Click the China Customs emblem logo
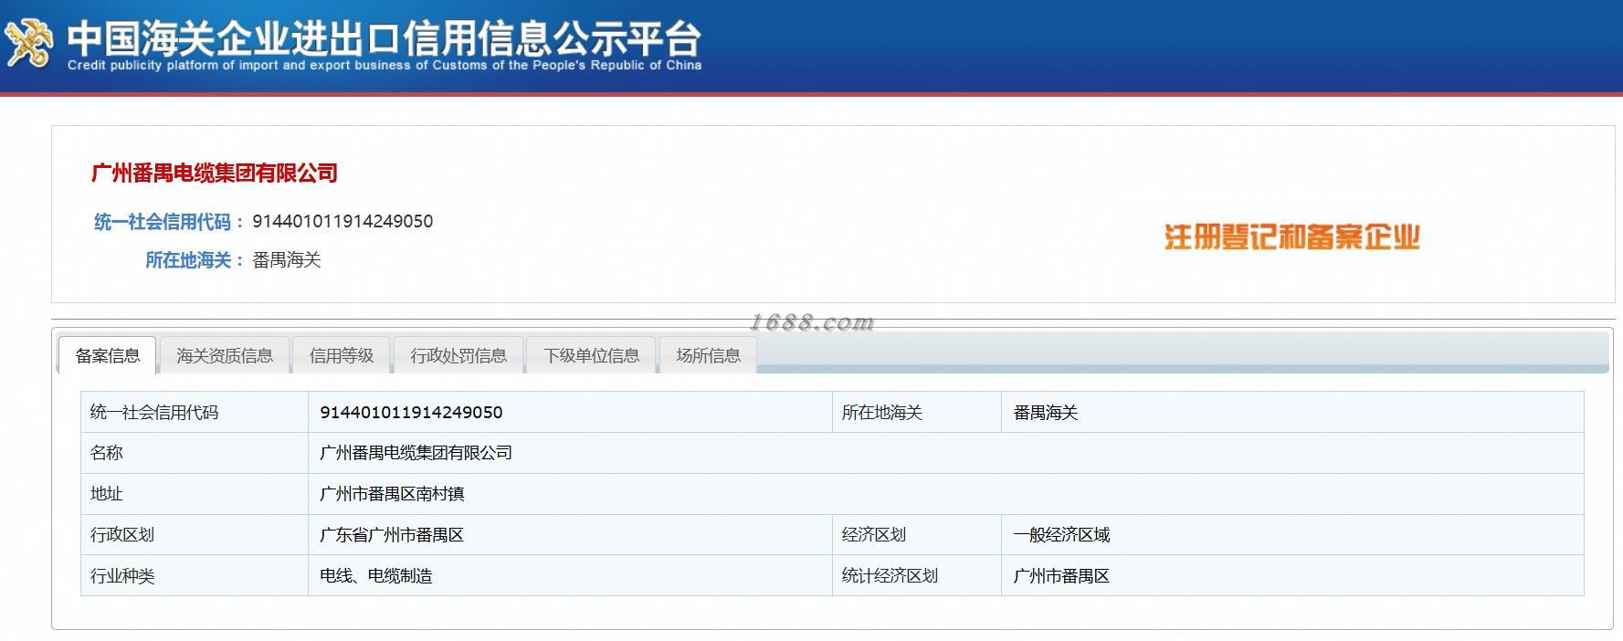Image resolution: width=1623 pixels, height=641 pixels. pyautogui.click(x=29, y=42)
